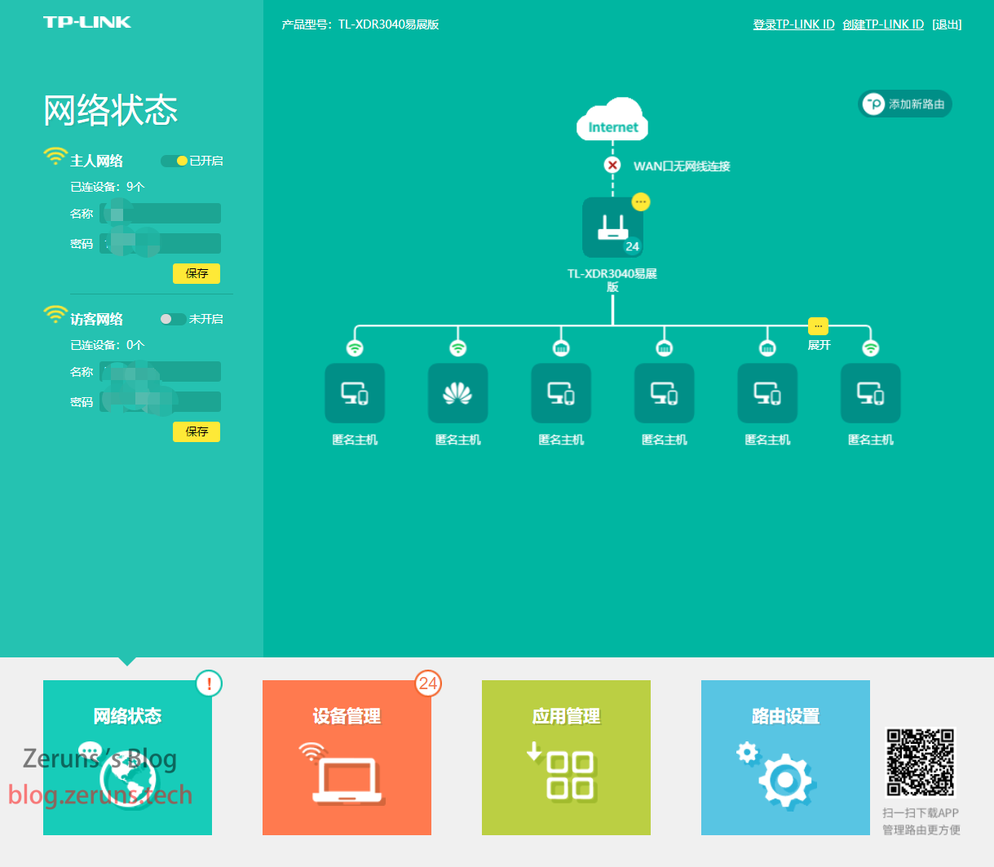Viewport: 994px width, 867px height.
Task: Log out via the [退出] link
Action: 947,24
